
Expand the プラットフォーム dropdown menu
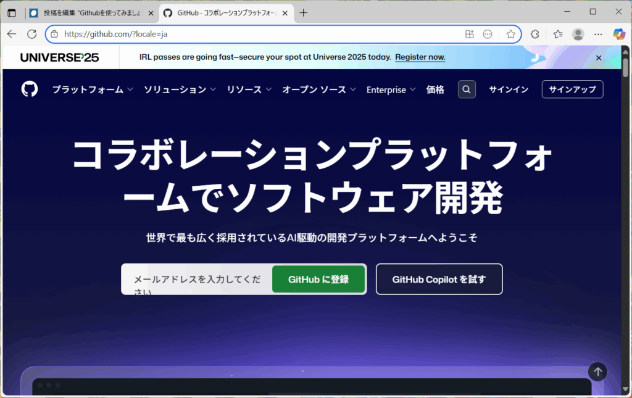[x=93, y=89]
